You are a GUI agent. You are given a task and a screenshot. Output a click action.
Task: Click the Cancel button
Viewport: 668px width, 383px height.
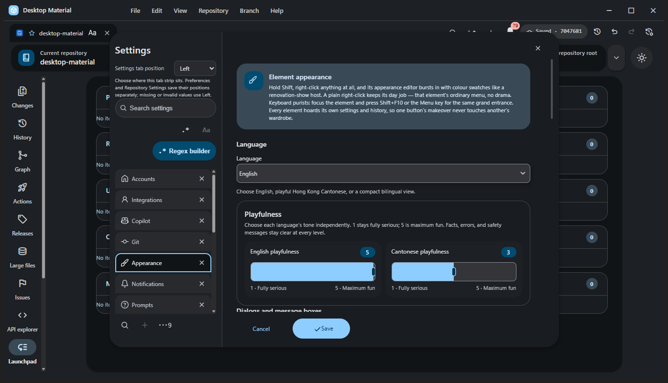261,329
